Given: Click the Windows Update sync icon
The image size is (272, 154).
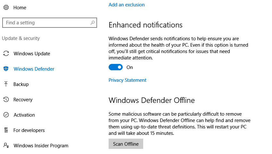Looking at the screenshot, I should [6, 53].
